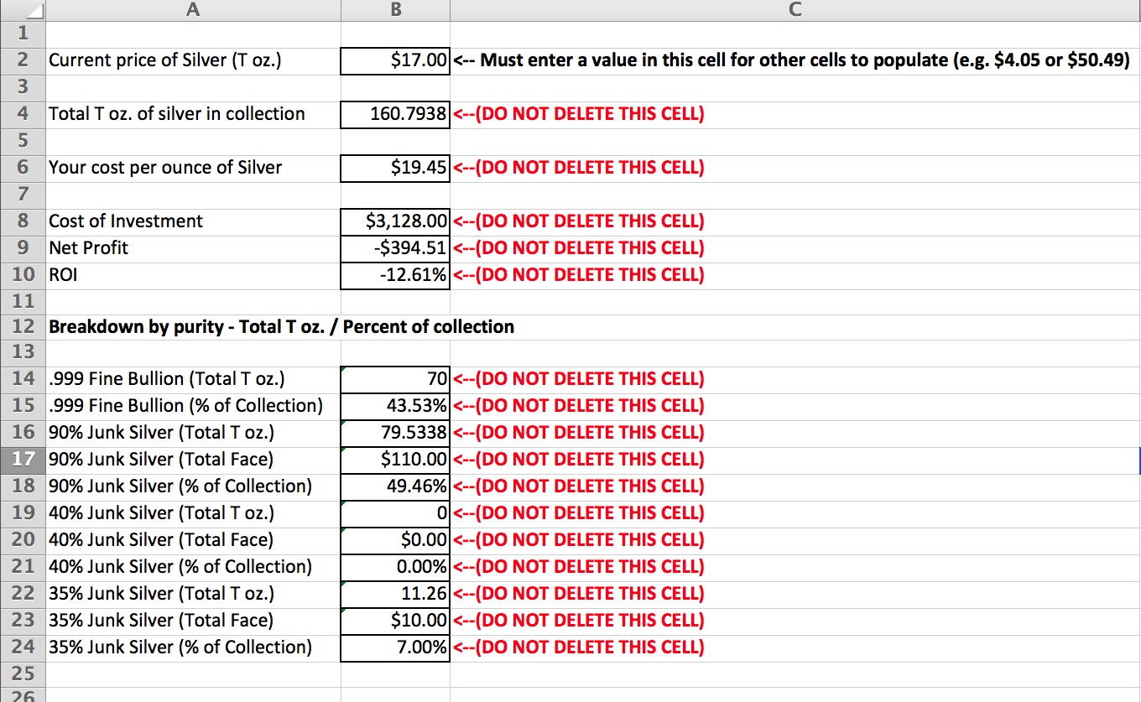Viewport: 1141px width, 702px height.
Task: Click 90% Junk Silver T oz. 79.5338
Action: tap(395, 433)
